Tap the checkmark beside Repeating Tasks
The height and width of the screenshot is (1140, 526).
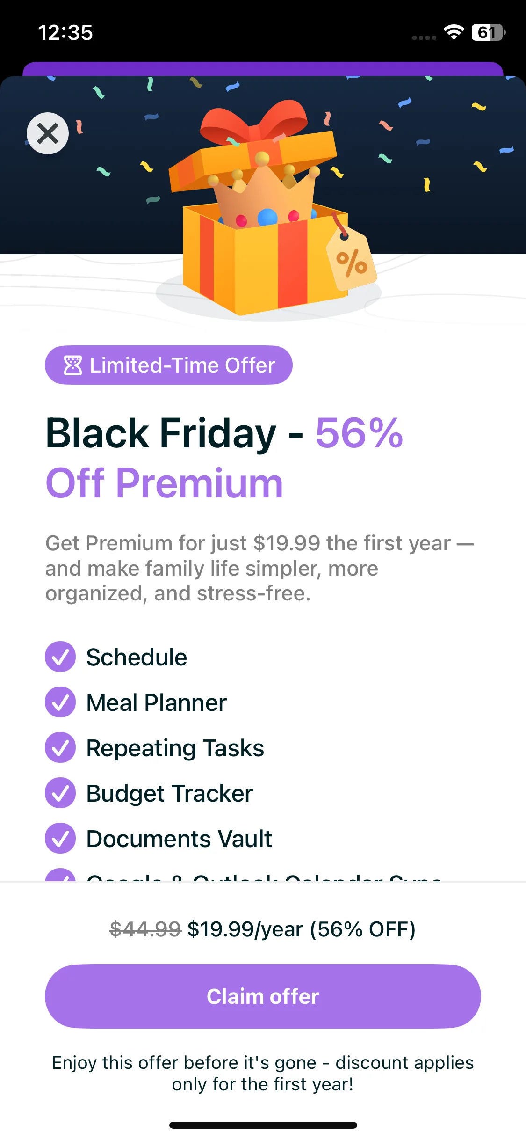pos(60,747)
